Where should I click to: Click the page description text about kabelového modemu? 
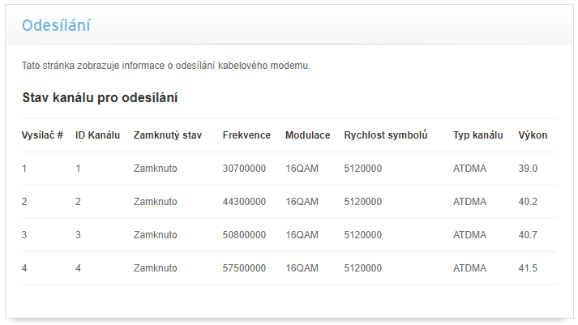click(166, 66)
